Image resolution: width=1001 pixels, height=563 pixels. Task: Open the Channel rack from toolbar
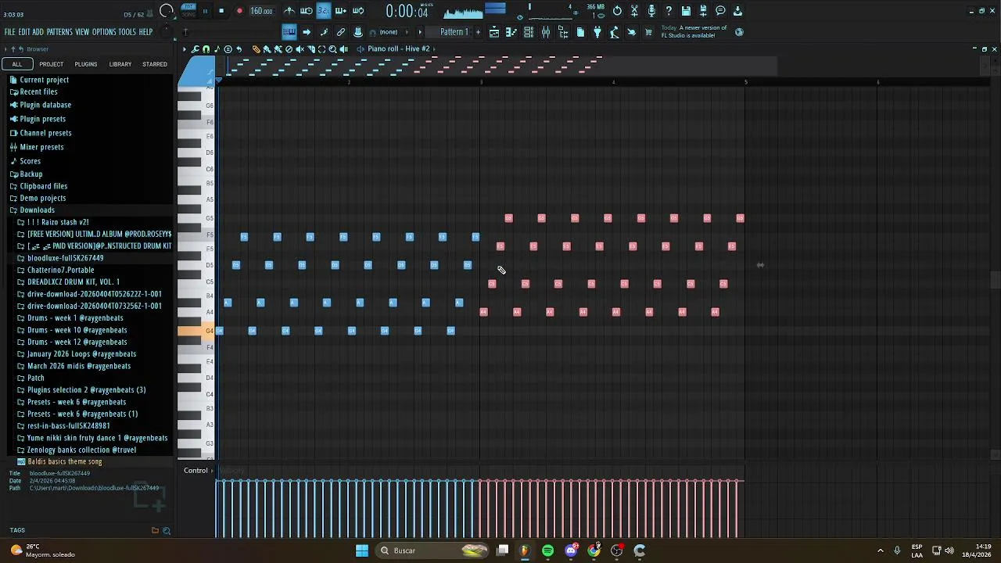[x=529, y=32]
